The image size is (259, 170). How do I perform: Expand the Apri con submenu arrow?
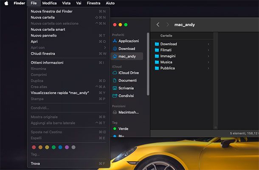105,47
